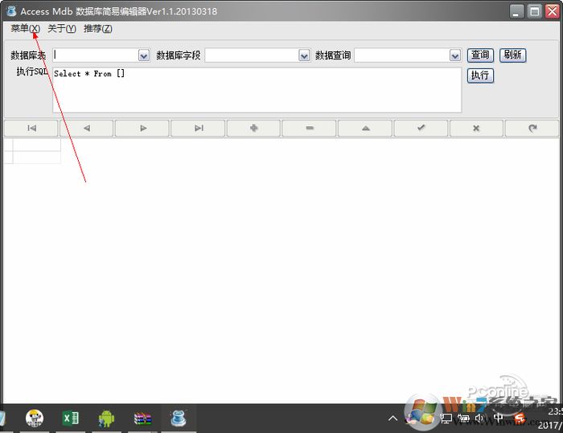Expand the 数据库字段 dropdown arrow
The width and height of the screenshot is (563, 433).
pos(304,55)
